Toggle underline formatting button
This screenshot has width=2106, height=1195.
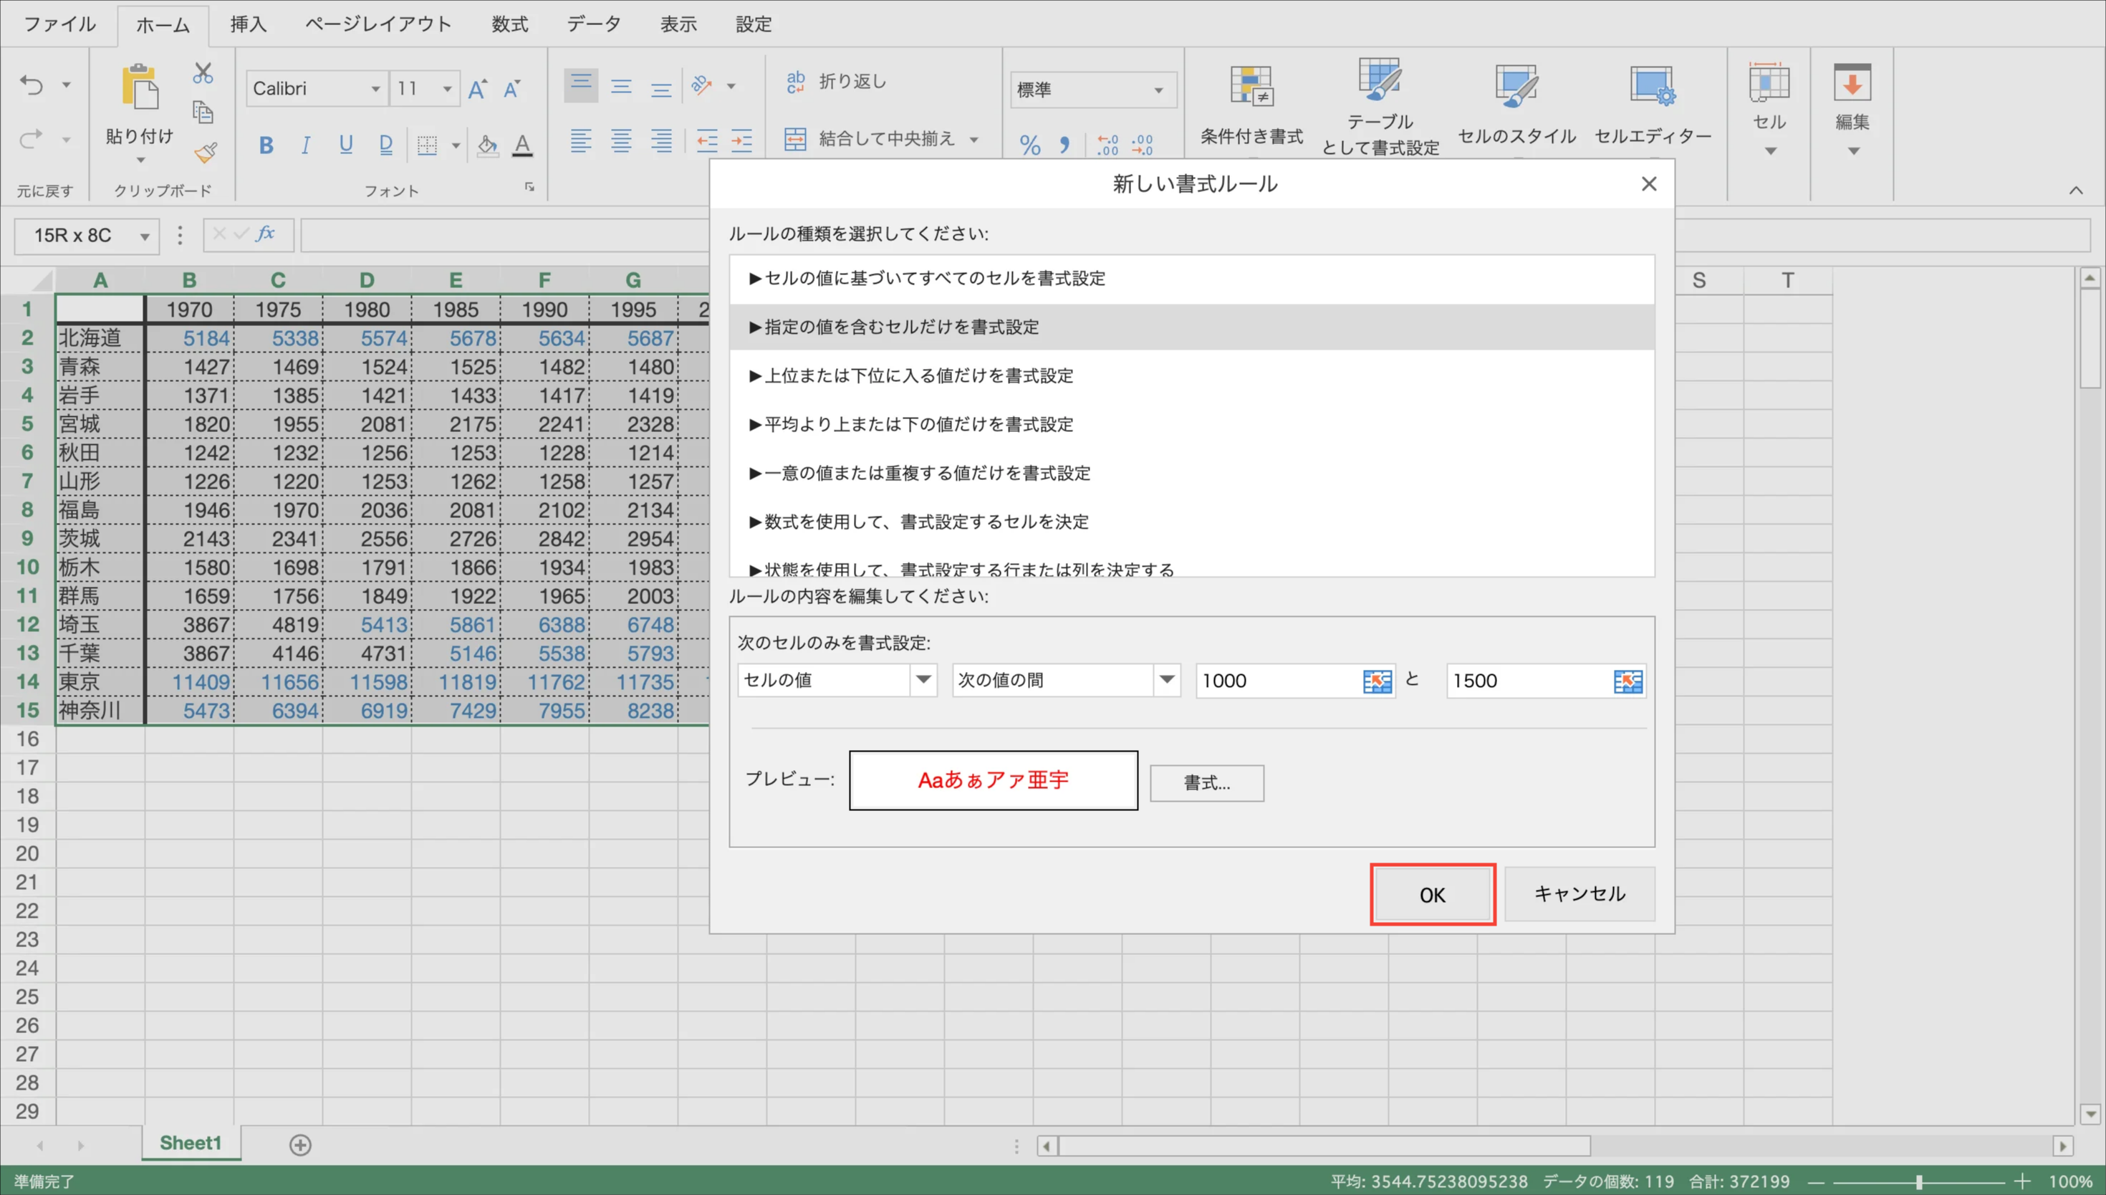[345, 145]
